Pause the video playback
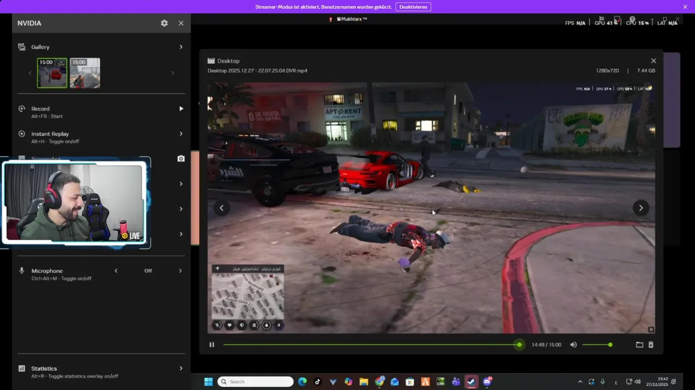Image resolution: width=695 pixels, height=390 pixels. point(212,344)
